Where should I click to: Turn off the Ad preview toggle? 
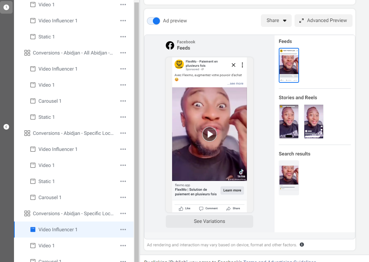pos(154,21)
